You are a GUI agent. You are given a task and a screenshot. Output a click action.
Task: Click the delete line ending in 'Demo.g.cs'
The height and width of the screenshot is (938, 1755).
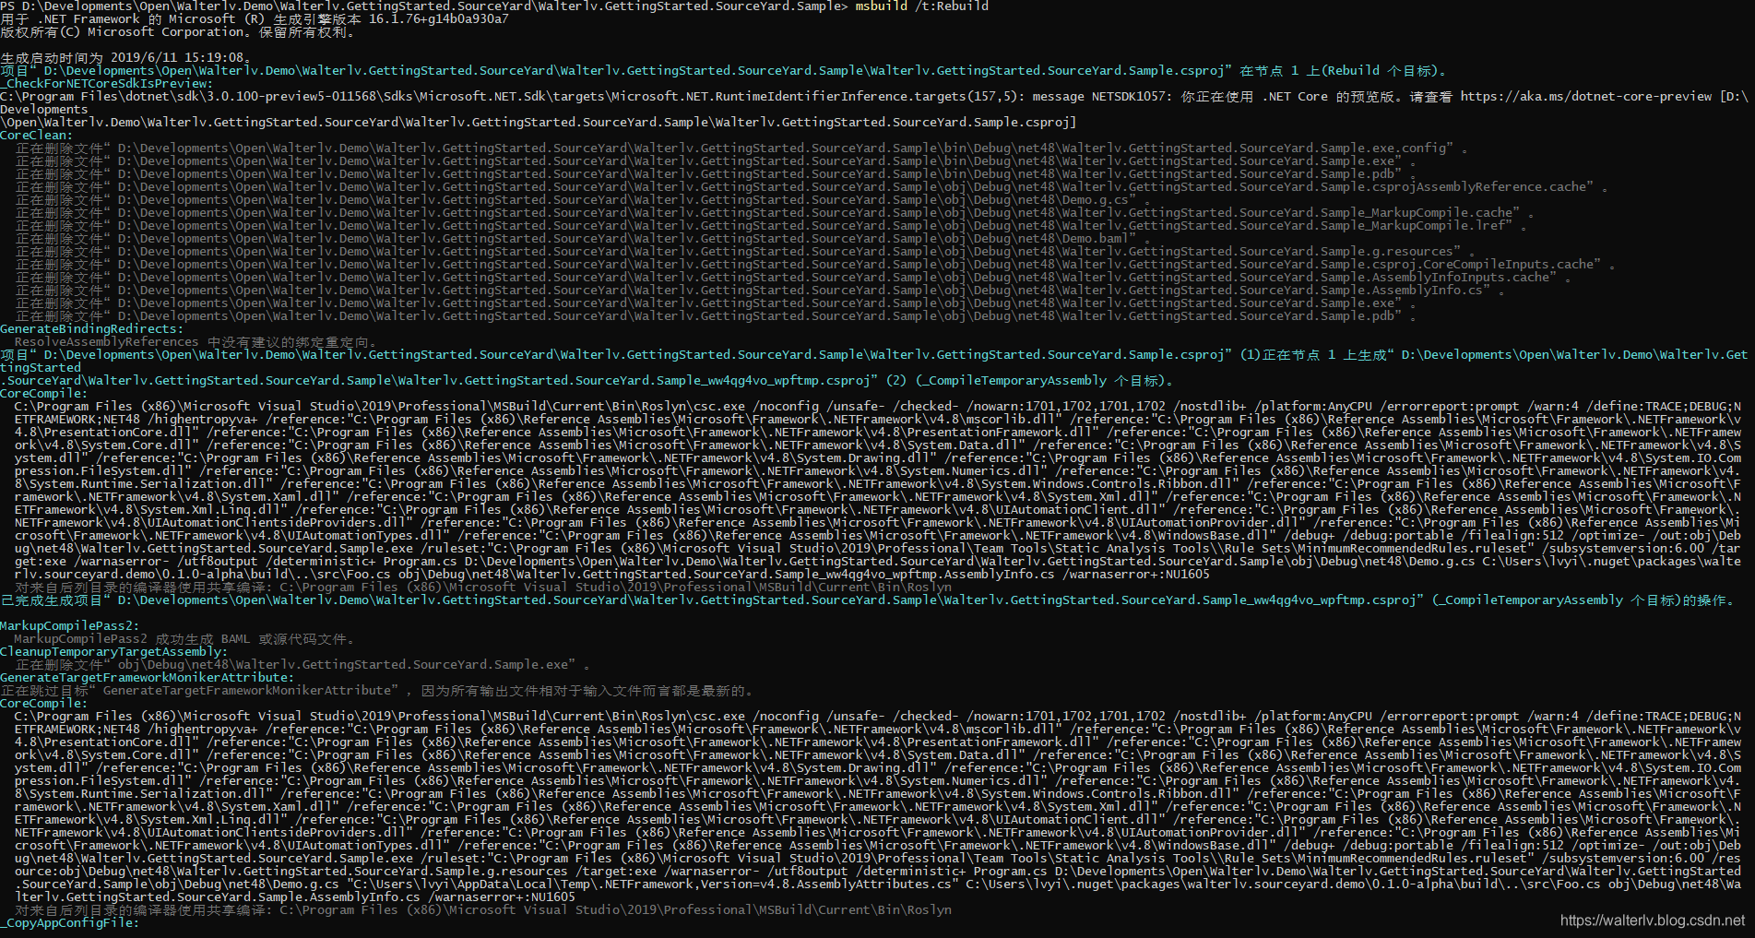click(583, 199)
